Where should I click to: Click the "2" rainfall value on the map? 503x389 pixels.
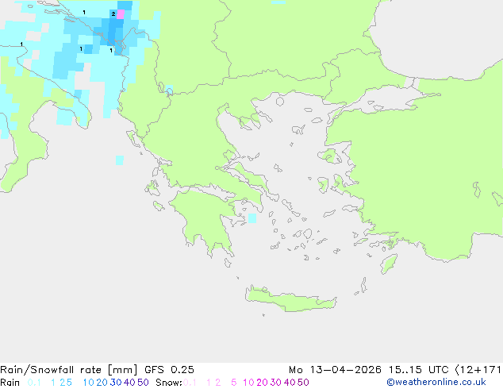tap(113, 13)
